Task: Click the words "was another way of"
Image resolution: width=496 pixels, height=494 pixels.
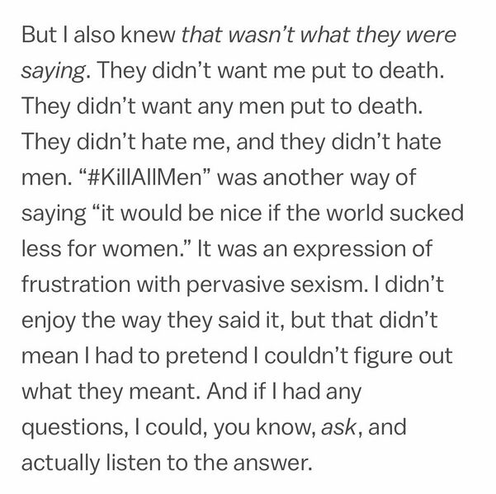Action: tap(317, 177)
